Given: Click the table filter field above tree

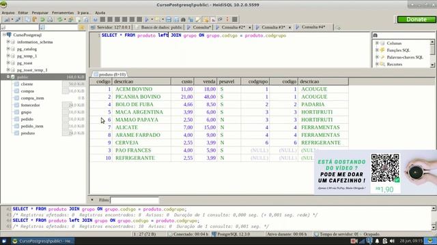Looking at the screenshot, I should (x=59, y=27).
